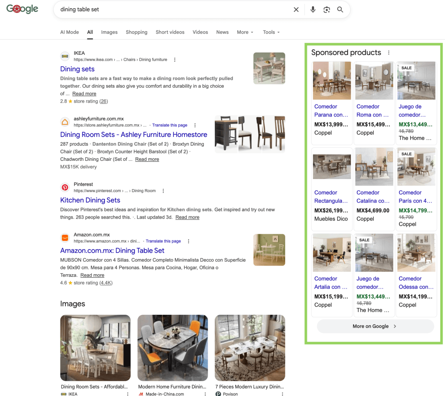Open the Kitchen Dining Sets Pinterest link

coord(90,200)
